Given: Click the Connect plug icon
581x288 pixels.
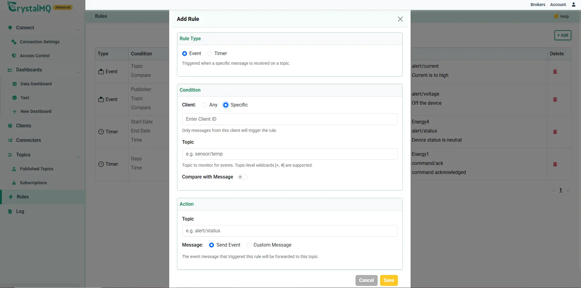Looking at the screenshot, I should pyautogui.click(x=10, y=28).
